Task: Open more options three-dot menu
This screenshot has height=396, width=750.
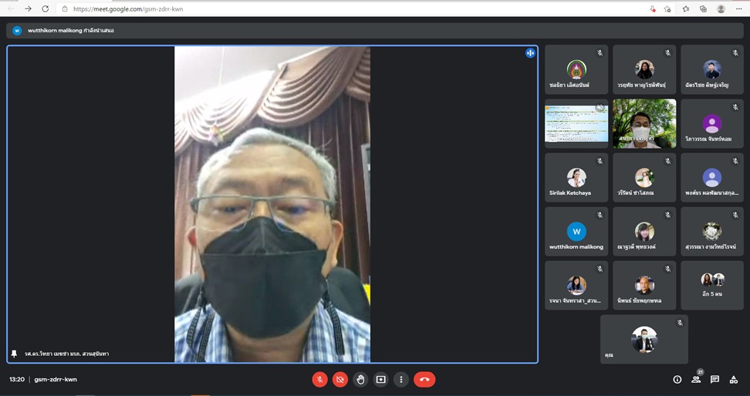Action: coord(400,379)
